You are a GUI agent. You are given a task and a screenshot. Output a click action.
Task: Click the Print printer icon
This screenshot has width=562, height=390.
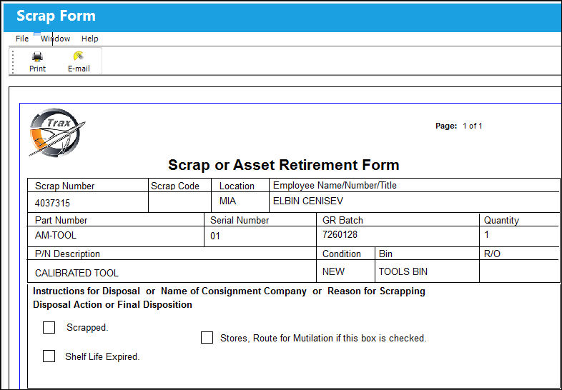coord(37,56)
